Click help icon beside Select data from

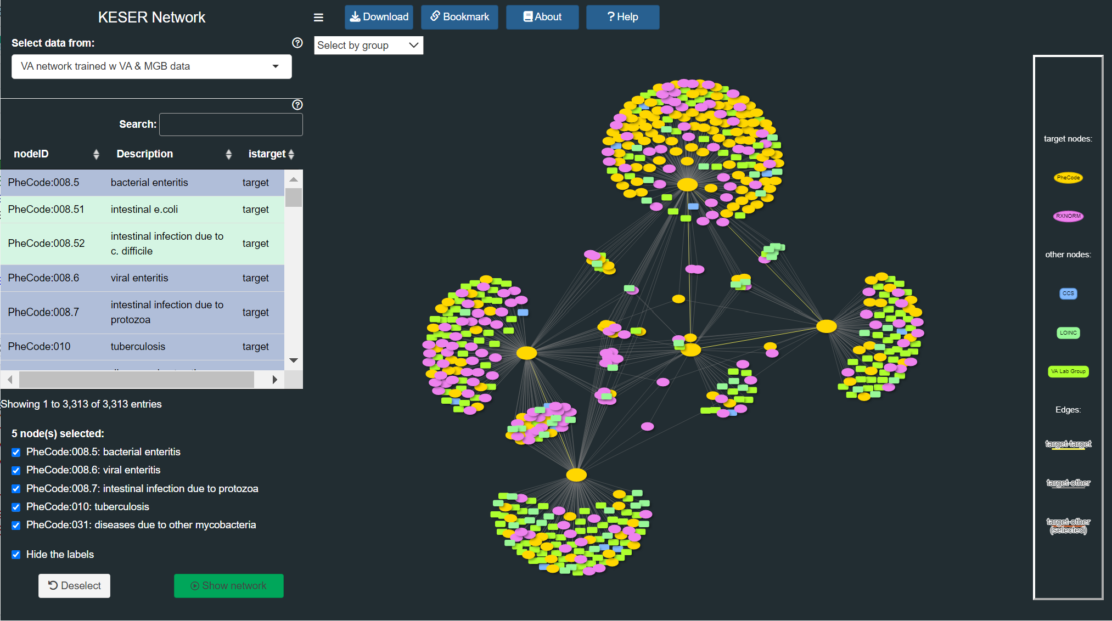(297, 43)
